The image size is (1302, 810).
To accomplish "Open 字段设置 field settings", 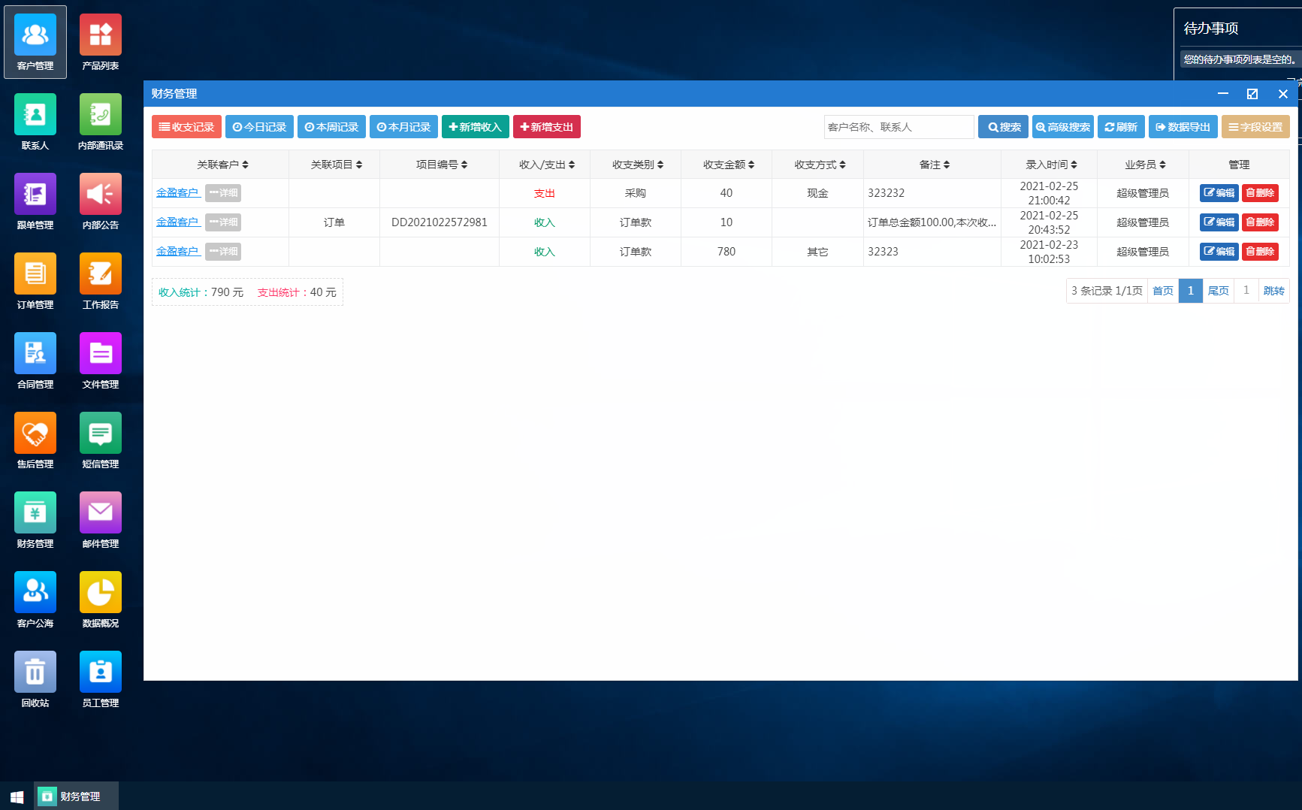I will pyautogui.click(x=1255, y=127).
